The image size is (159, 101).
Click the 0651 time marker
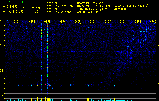tap(17, 22)
